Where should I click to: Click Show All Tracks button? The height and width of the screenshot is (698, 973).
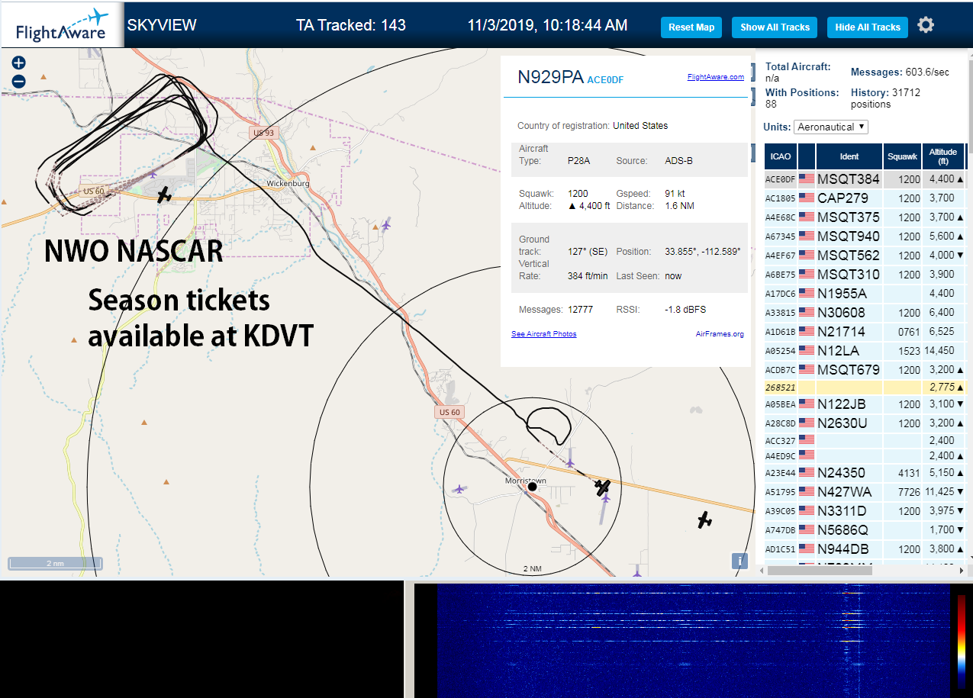point(775,27)
